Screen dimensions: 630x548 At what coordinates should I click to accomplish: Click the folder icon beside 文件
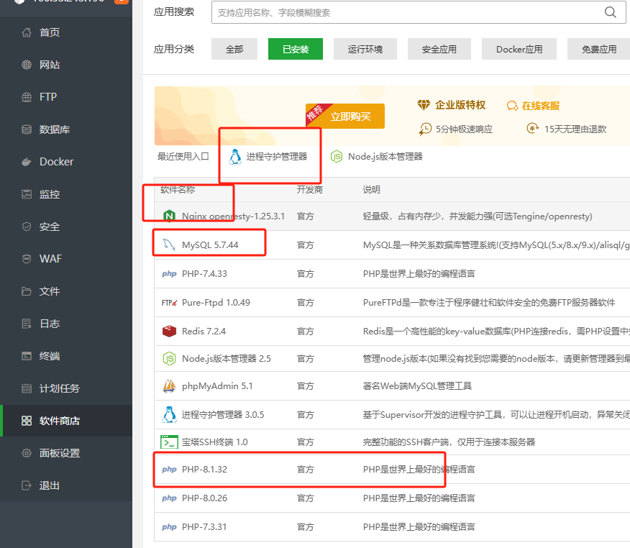(27, 291)
